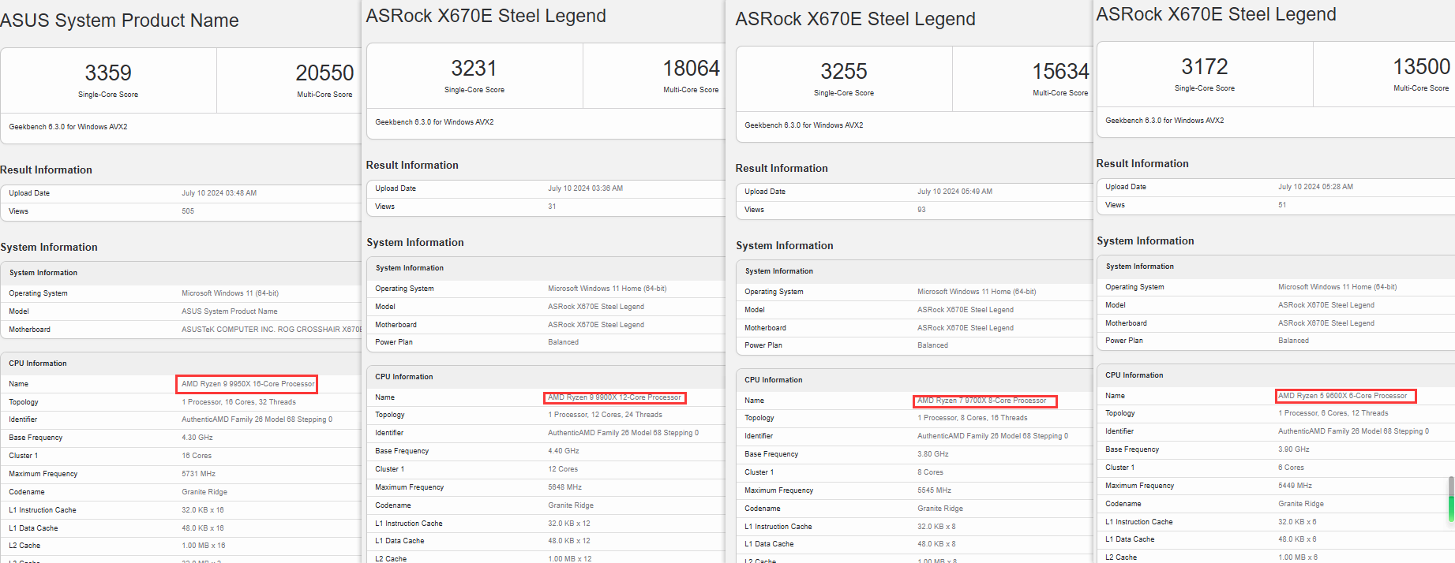Click the base frequency value 4.40 GHz
1455x563 pixels.
tap(564, 451)
